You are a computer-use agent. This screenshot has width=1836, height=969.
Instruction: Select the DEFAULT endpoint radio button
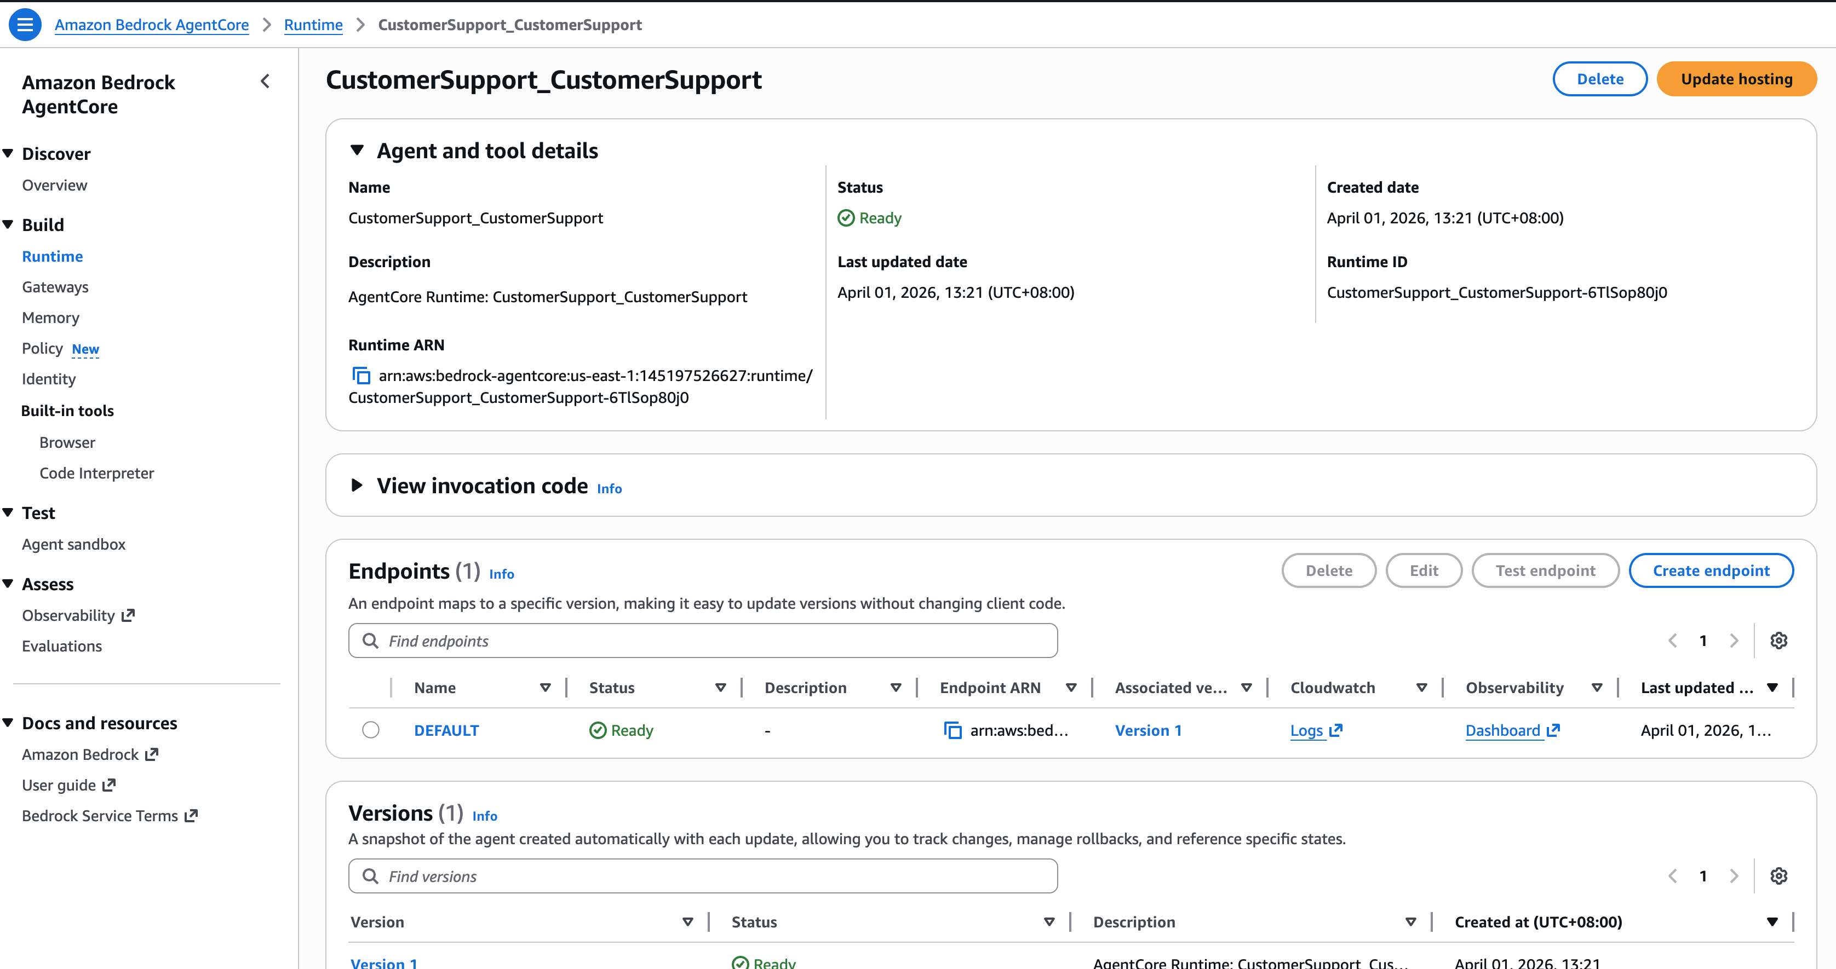(x=371, y=730)
